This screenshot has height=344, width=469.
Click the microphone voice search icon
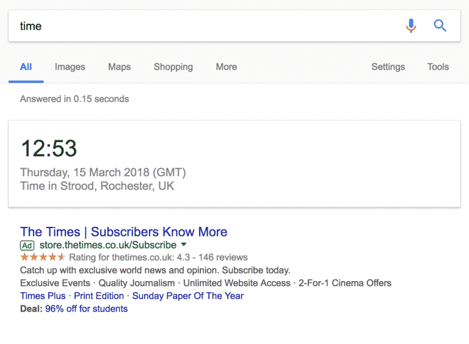click(411, 26)
